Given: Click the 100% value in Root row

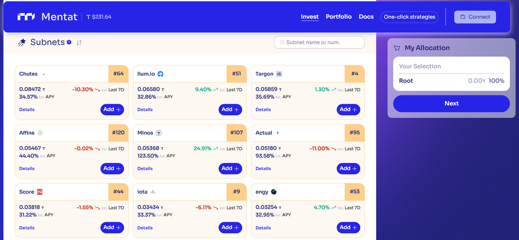Looking at the screenshot, I should tap(497, 81).
